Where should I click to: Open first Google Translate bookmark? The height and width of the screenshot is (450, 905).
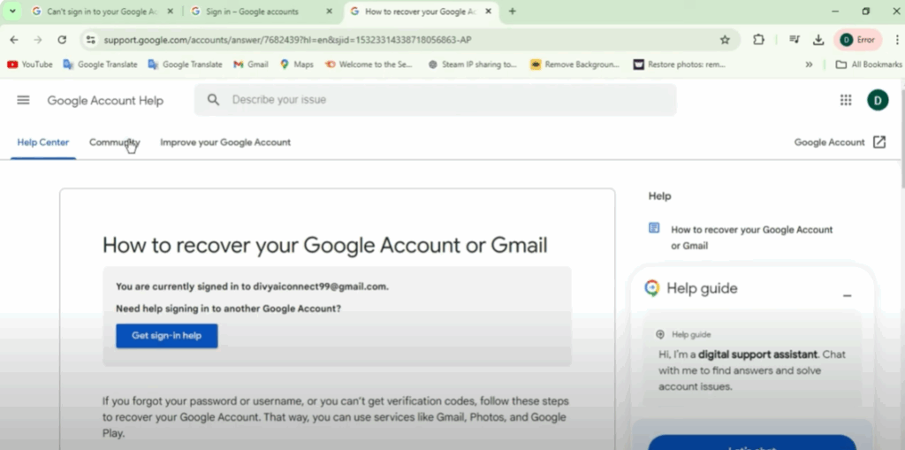click(x=101, y=65)
